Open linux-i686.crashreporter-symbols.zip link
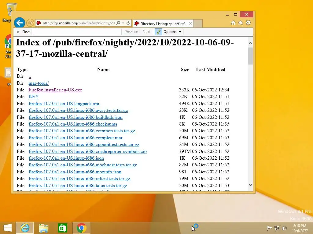The width and height of the screenshot is (313, 234). pos(88,152)
